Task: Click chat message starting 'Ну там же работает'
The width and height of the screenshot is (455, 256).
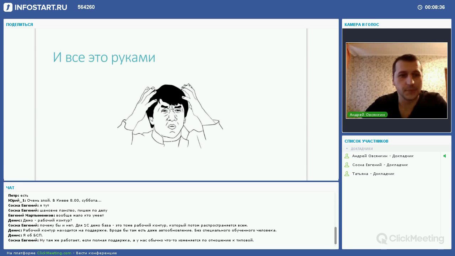Action: [131, 240]
